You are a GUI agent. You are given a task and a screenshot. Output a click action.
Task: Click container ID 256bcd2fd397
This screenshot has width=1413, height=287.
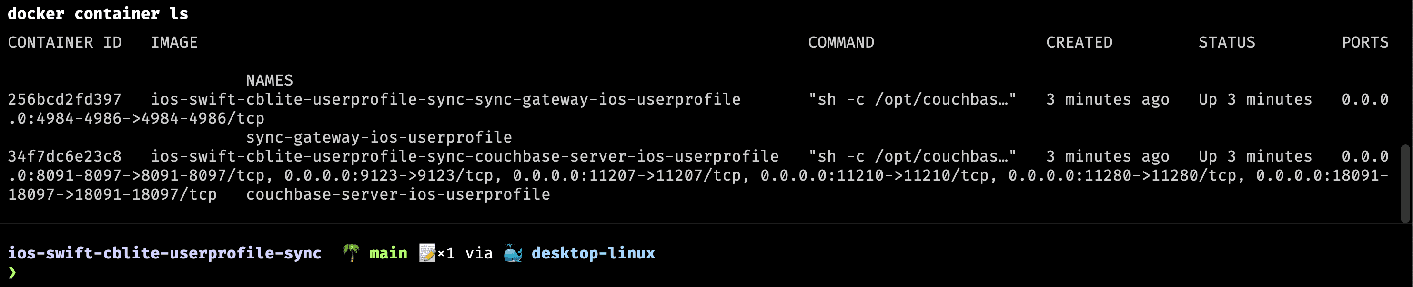click(65, 99)
